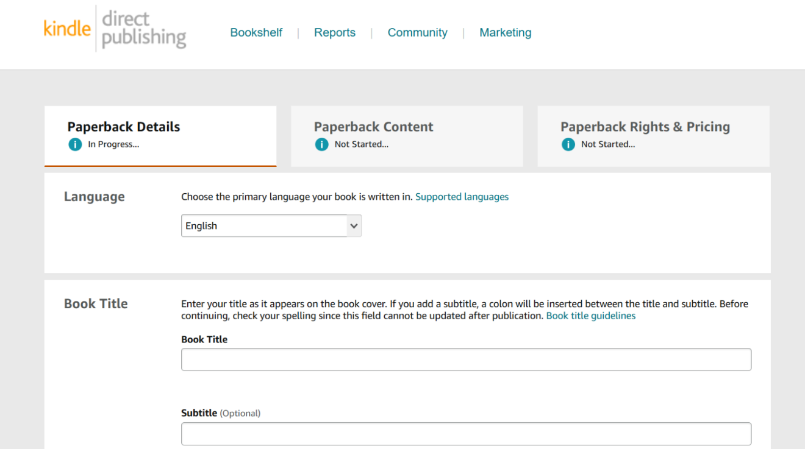Go to the Reports navigation item
The height and width of the screenshot is (449, 805).
[334, 33]
